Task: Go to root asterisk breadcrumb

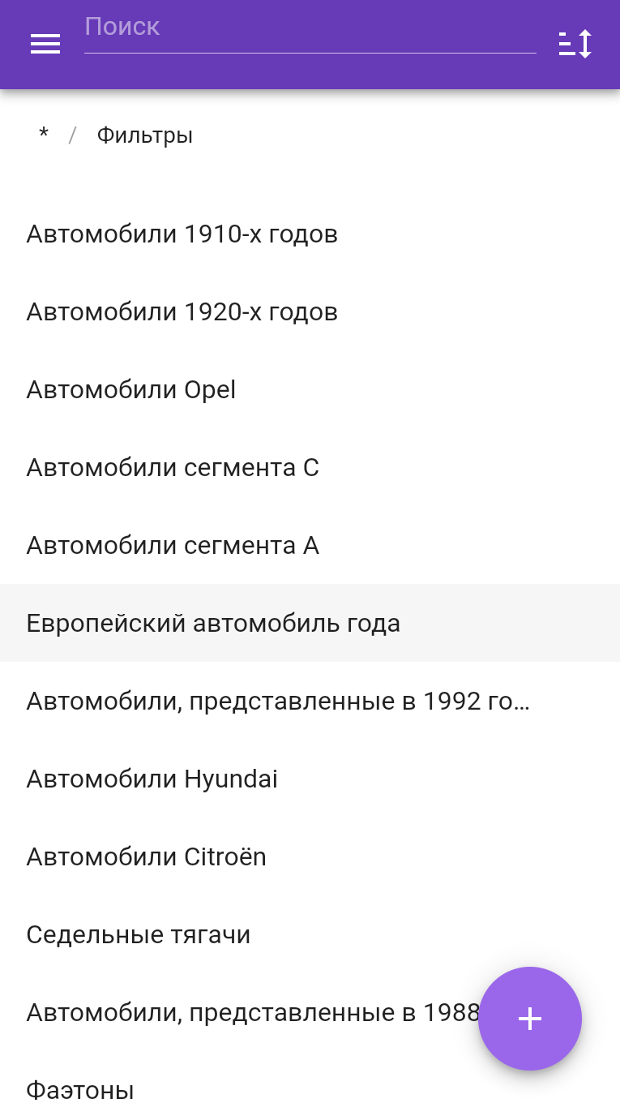Action: (x=44, y=135)
